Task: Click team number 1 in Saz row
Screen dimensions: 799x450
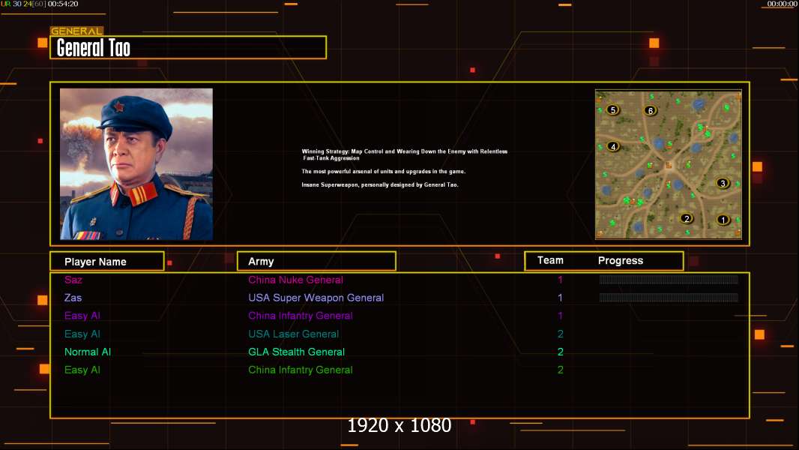Action: coord(560,280)
